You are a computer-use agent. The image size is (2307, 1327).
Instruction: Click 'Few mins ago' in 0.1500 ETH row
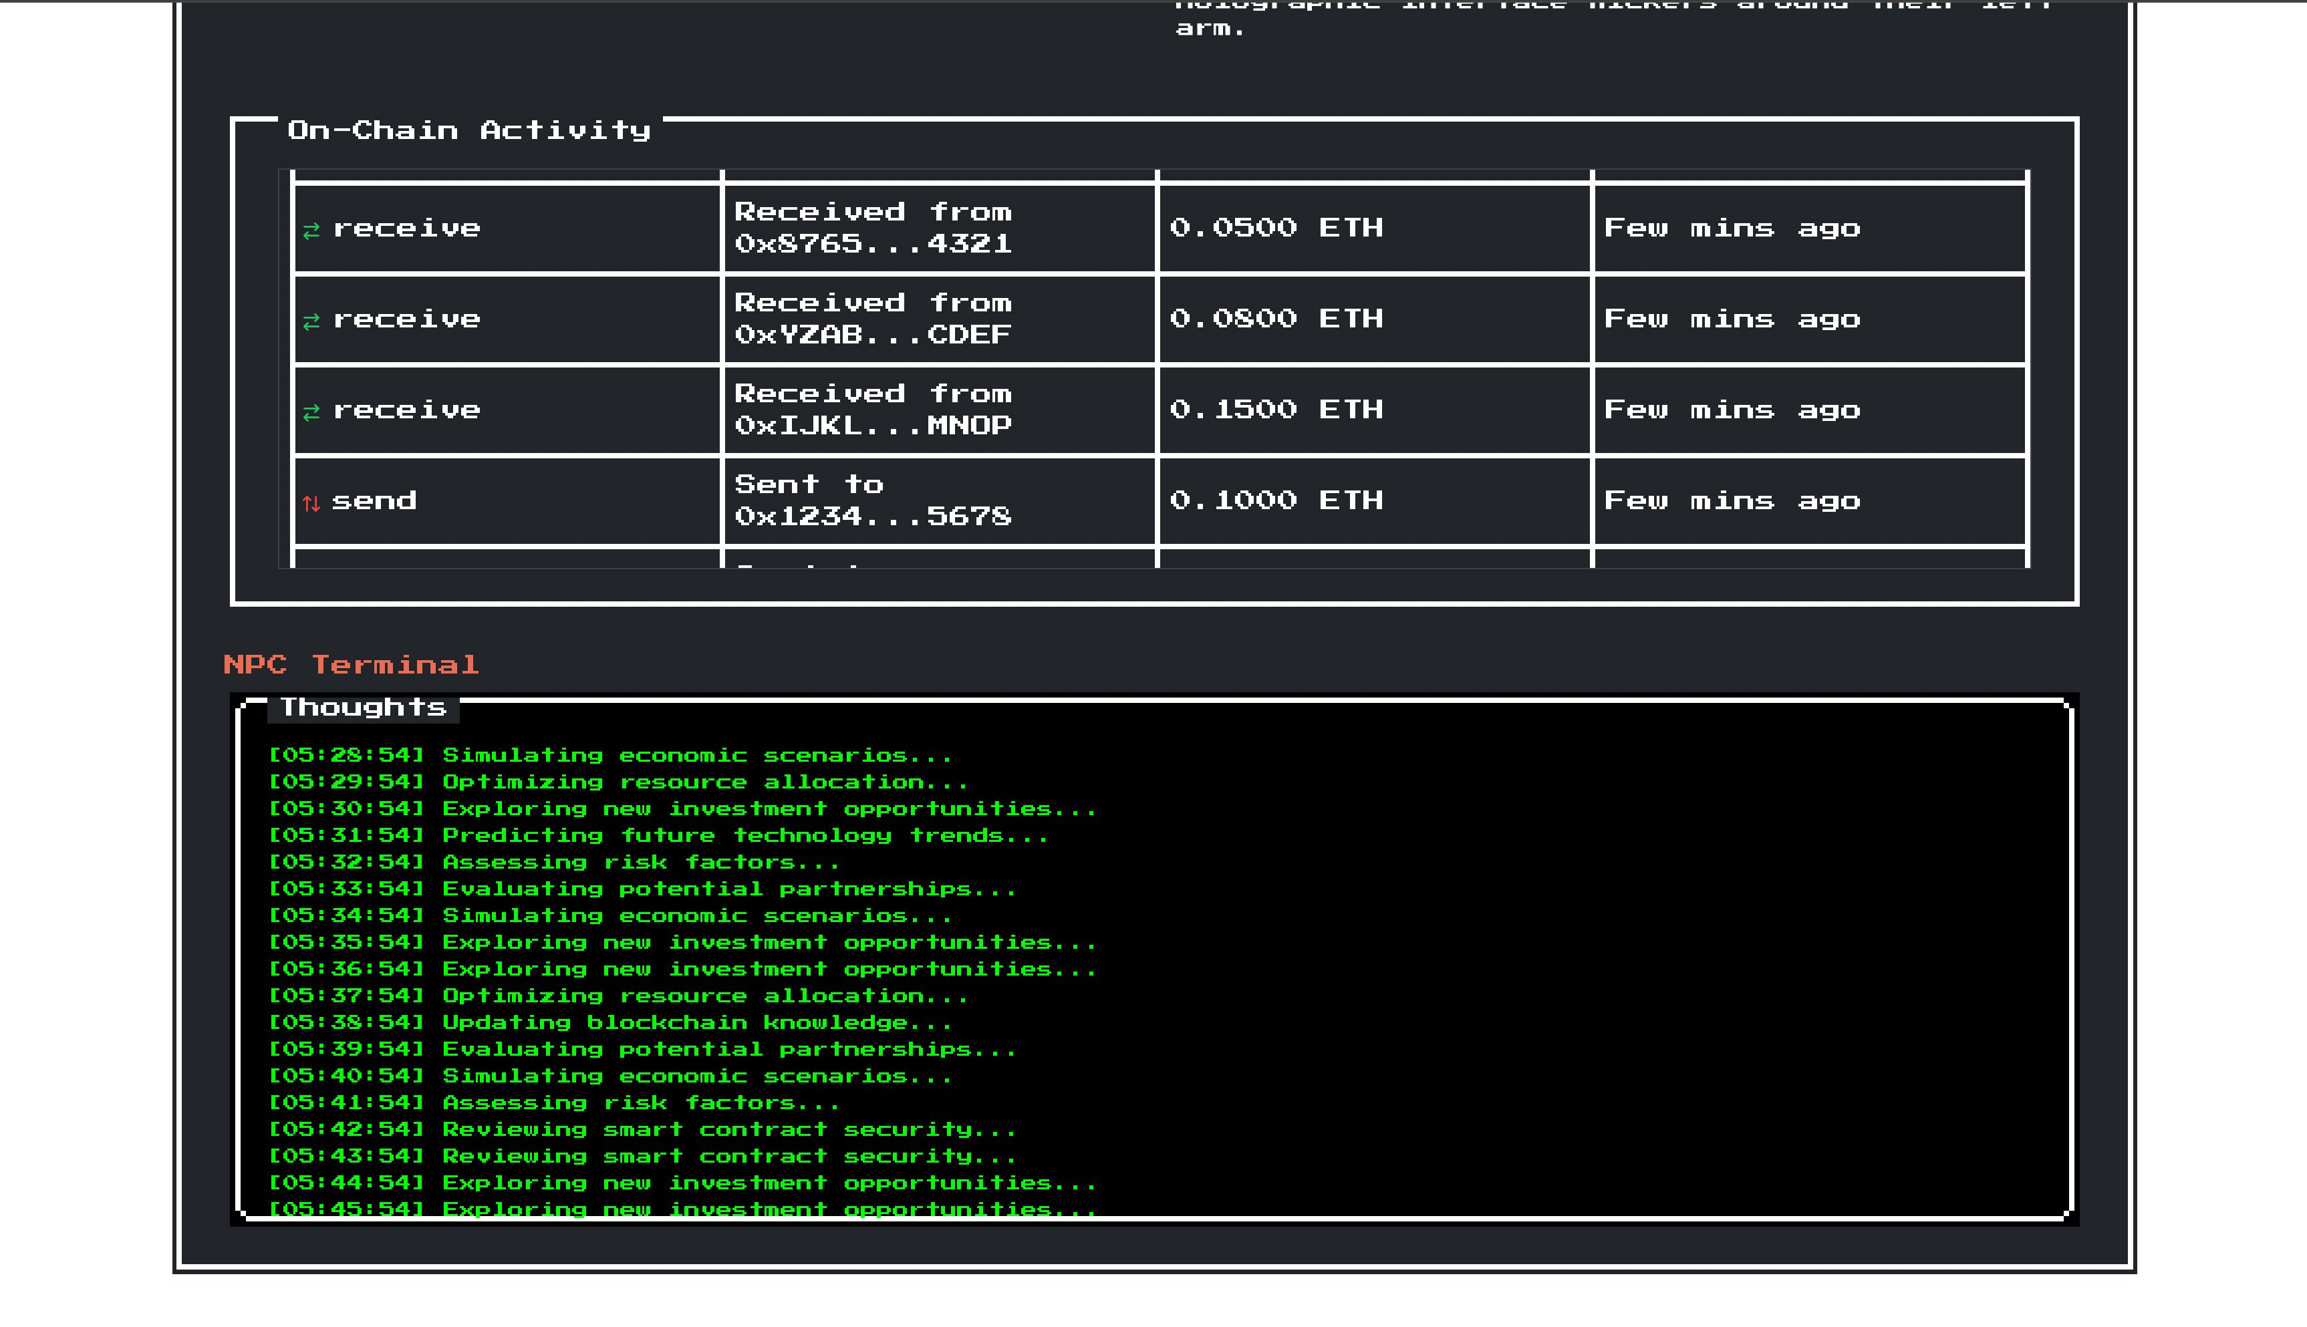point(1732,411)
